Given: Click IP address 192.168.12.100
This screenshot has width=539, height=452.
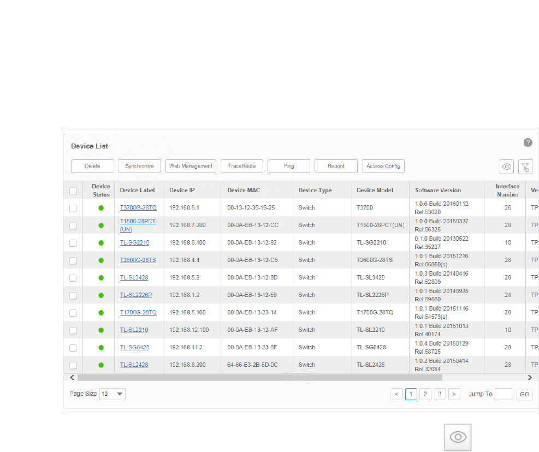Looking at the screenshot, I should pyautogui.click(x=189, y=330).
